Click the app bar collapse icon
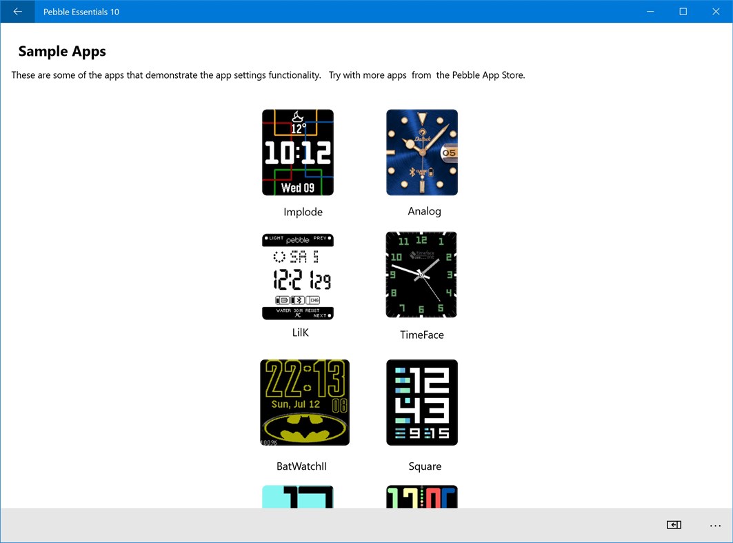Image resolution: width=733 pixels, height=543 pixels. [674, 525]
